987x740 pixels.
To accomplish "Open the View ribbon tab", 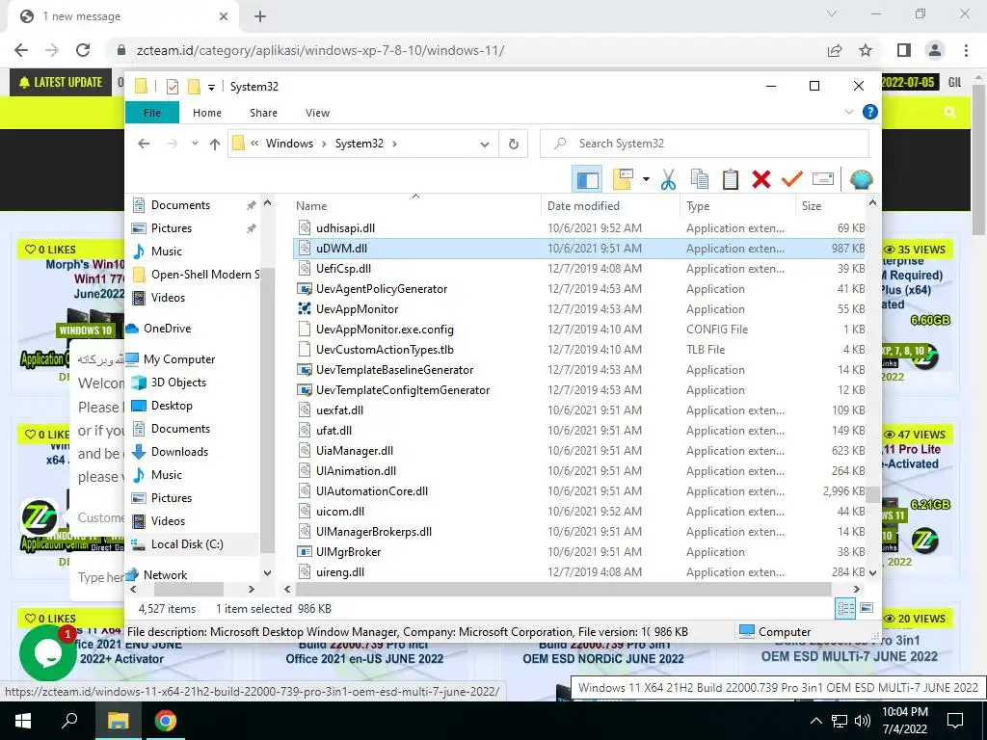I will [317, 113].
